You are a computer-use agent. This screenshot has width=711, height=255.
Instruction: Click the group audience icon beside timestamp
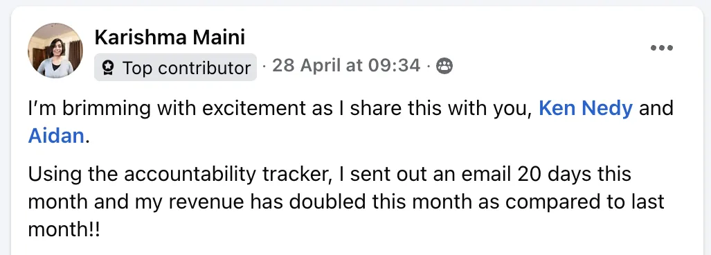click(444, 67)
